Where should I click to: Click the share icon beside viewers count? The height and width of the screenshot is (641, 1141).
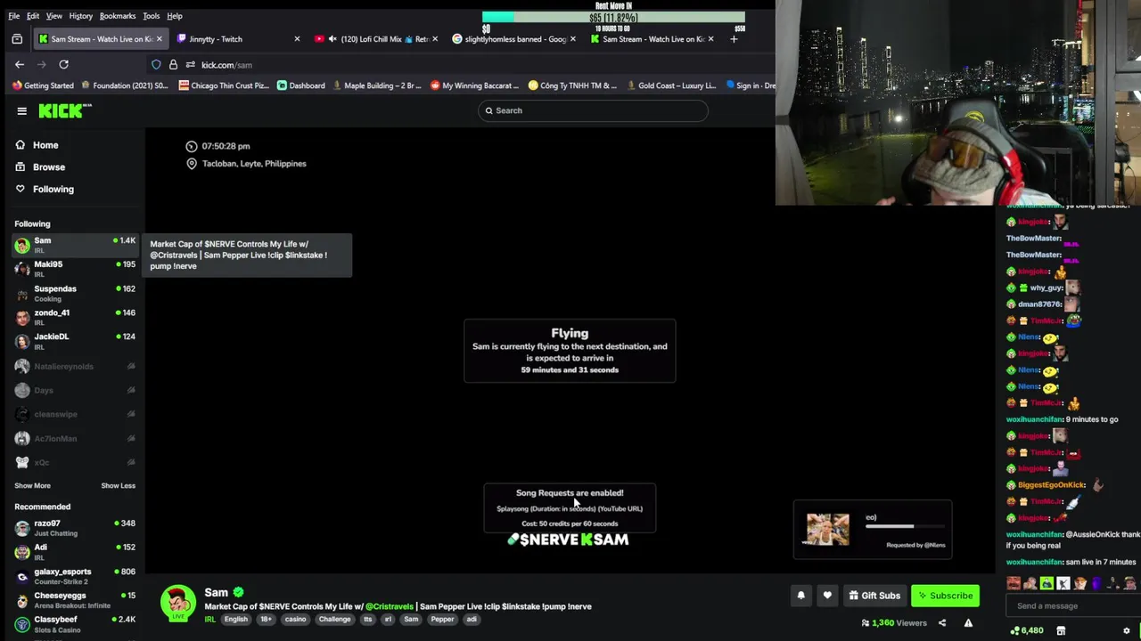tap(942, 623)
